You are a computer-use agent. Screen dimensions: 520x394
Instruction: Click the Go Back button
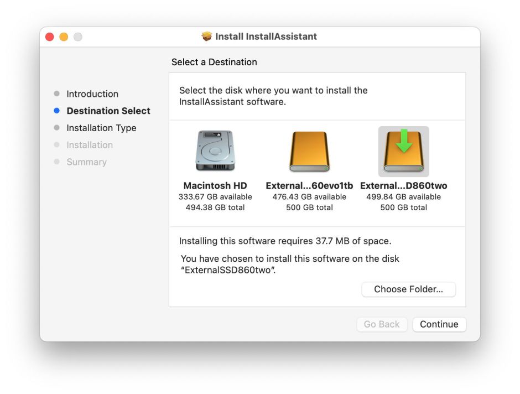click(x=382, y=324)
